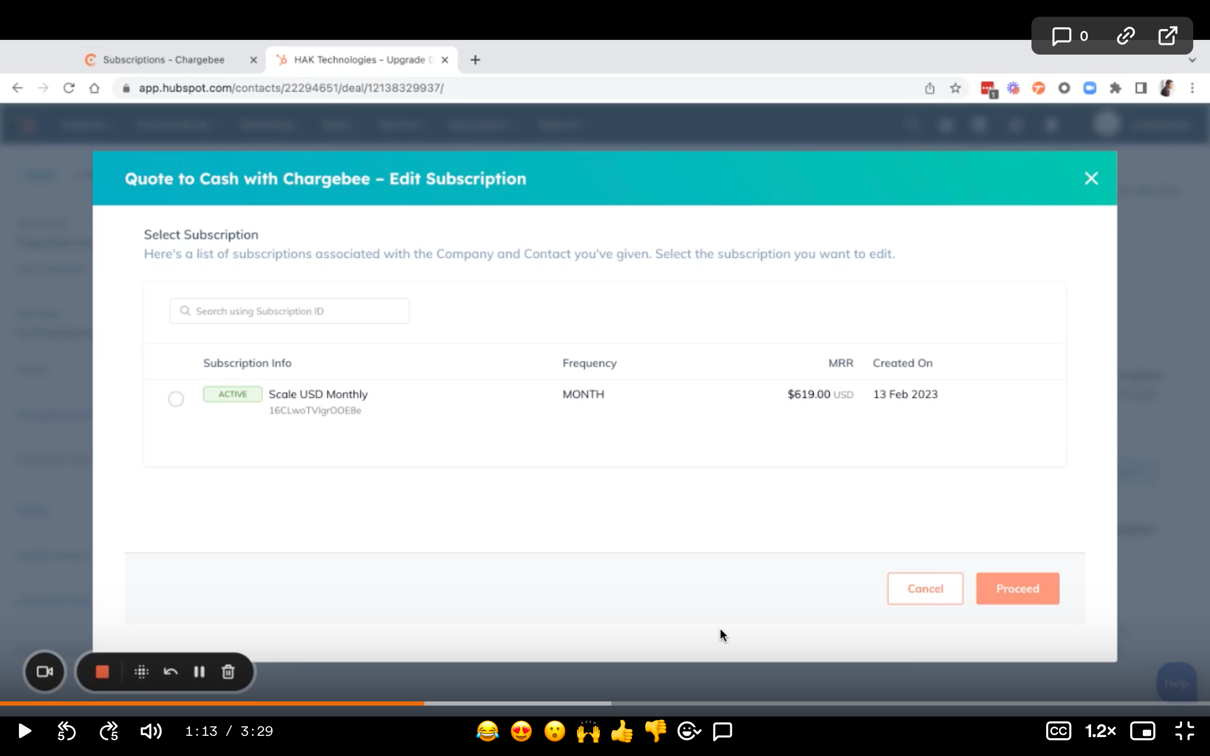The image size is (1210, 756).
Task: Open the 1.2x playback speed menu
Action: [x=1100, y=731]
